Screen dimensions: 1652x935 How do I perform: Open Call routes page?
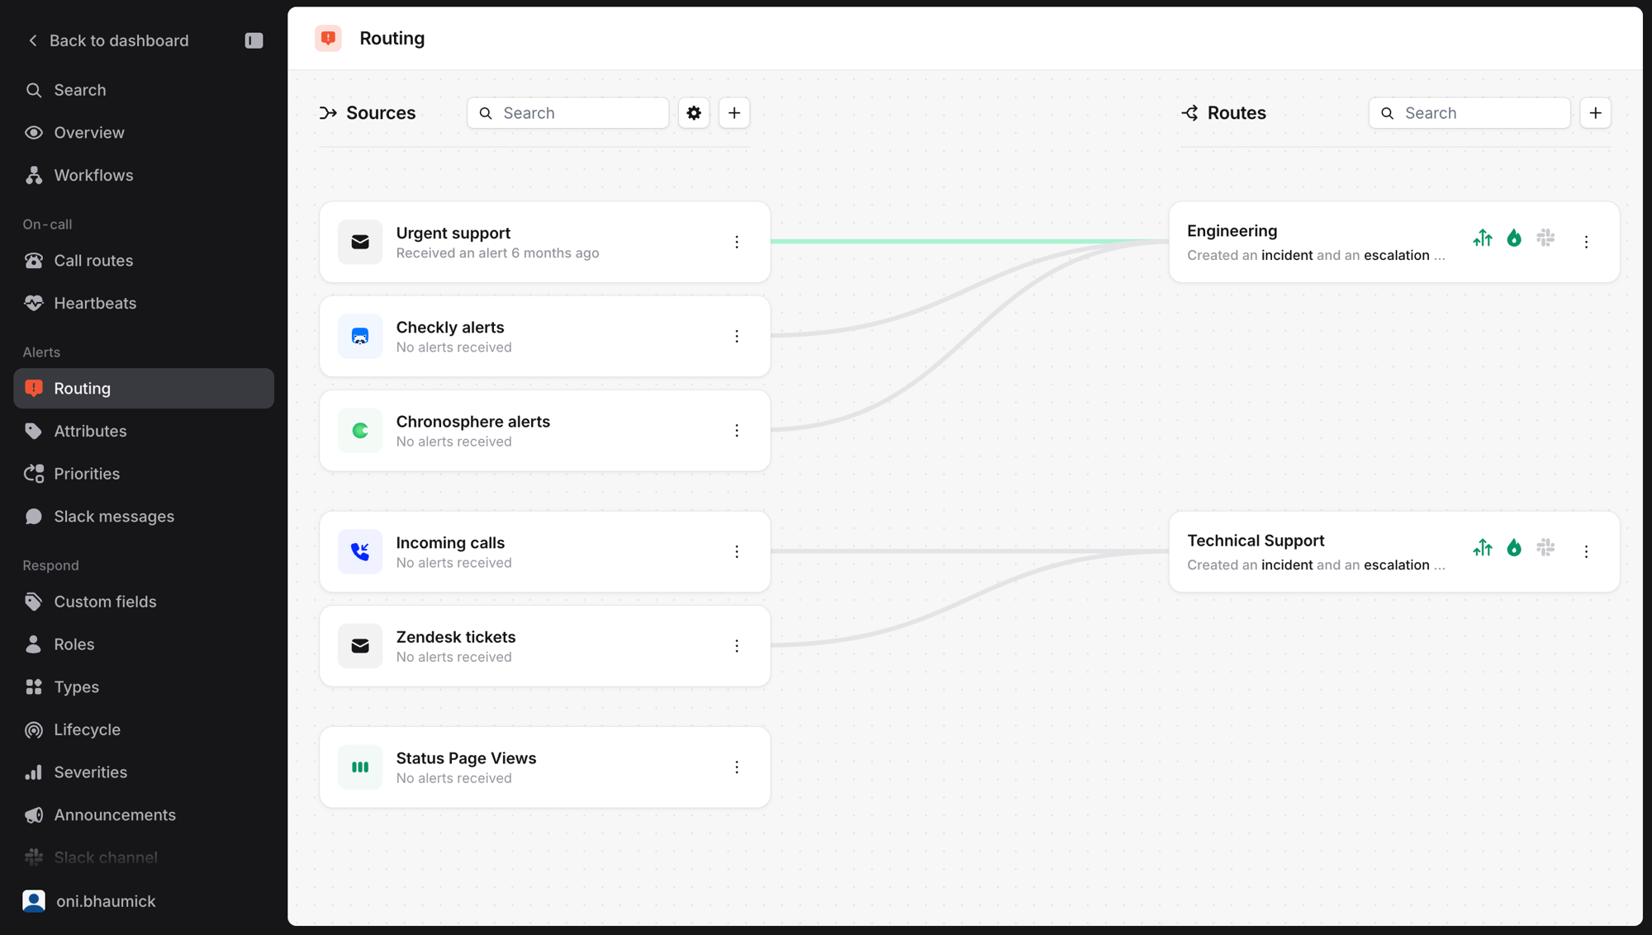point(144,261)
